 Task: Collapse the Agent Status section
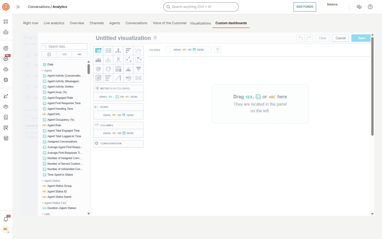43,180
